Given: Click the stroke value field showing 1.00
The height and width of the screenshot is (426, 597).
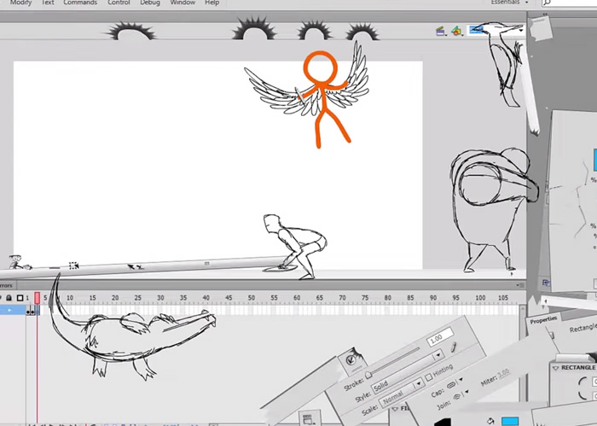Looking at the screenshot, I should pyautogui.click(x=440, y=337).
